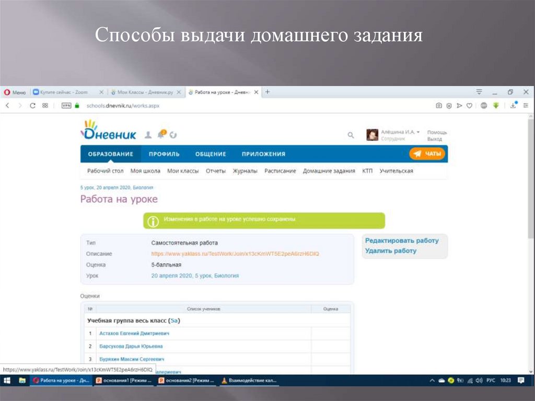The height and width of the screenshot is (401, 535).
Task: Open downloads icon in the browser toolbar
Action: coord(514,105)
